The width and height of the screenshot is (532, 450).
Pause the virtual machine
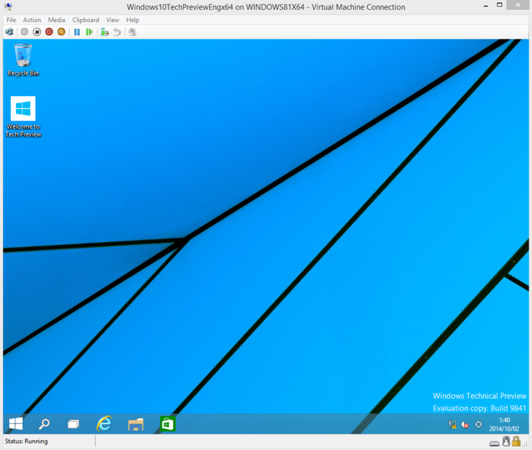tap(77, 32)
